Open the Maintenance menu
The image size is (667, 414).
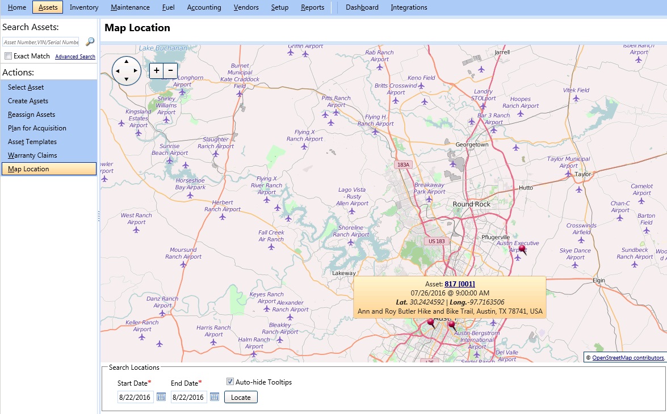click(x=130, y=7)
